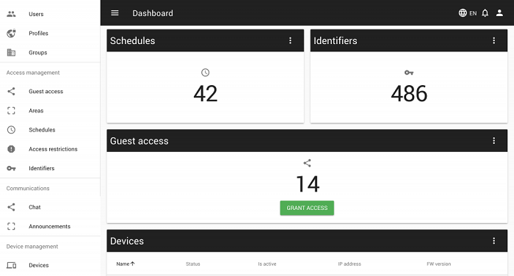Go to Users in sidebar
Viewport: 514px width, 276px height.
[36, 14]
